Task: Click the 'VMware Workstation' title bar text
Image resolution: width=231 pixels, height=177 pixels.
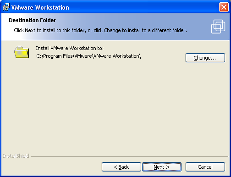Action: (40, 7)
